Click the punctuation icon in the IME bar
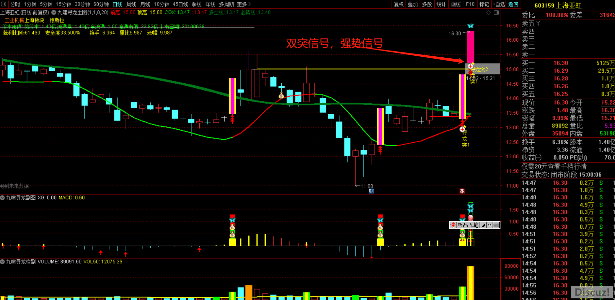615x300 pixels. click(490, 225)
